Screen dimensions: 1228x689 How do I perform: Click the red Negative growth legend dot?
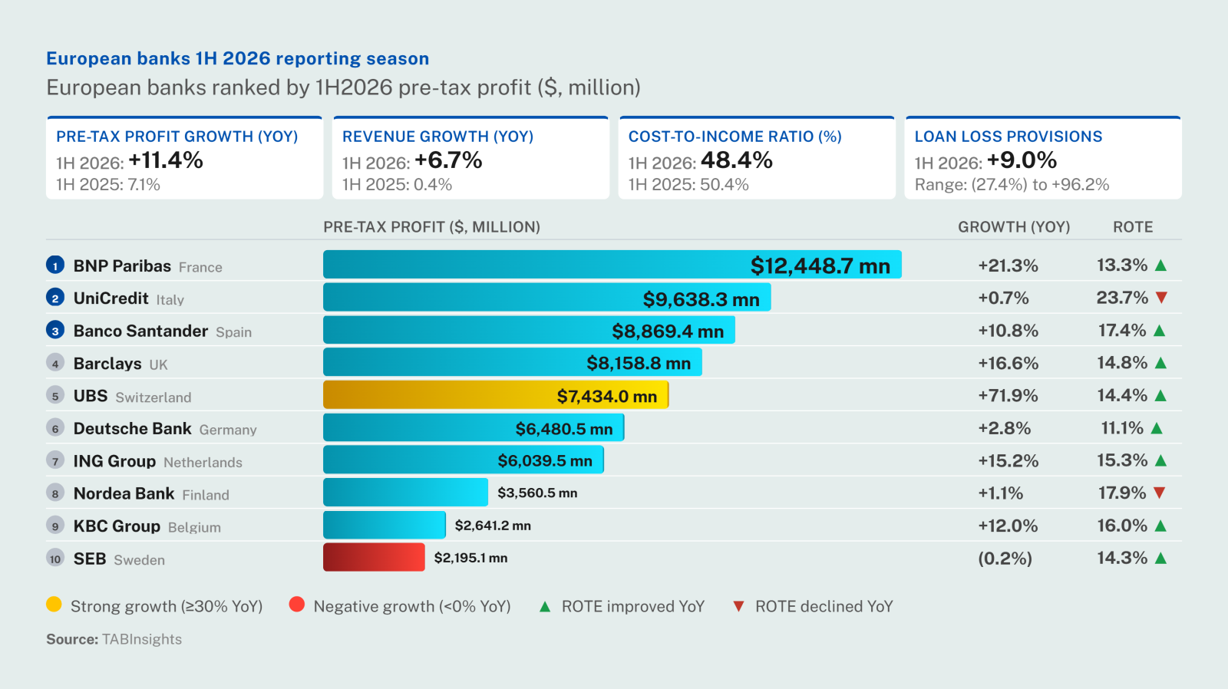pos(297,605)
